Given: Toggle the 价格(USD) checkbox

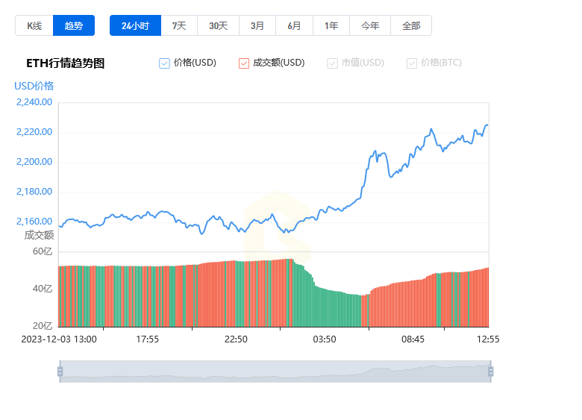Looking at the screenshot, I should 164,63.
